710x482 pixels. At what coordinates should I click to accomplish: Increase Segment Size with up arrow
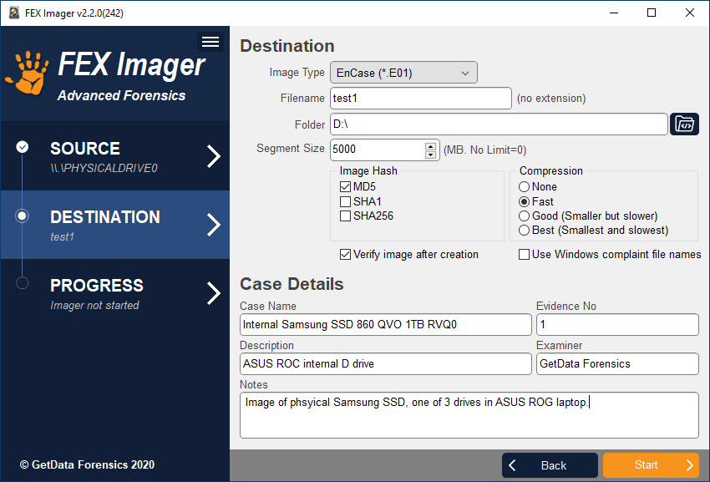click(x=431, y=145)
